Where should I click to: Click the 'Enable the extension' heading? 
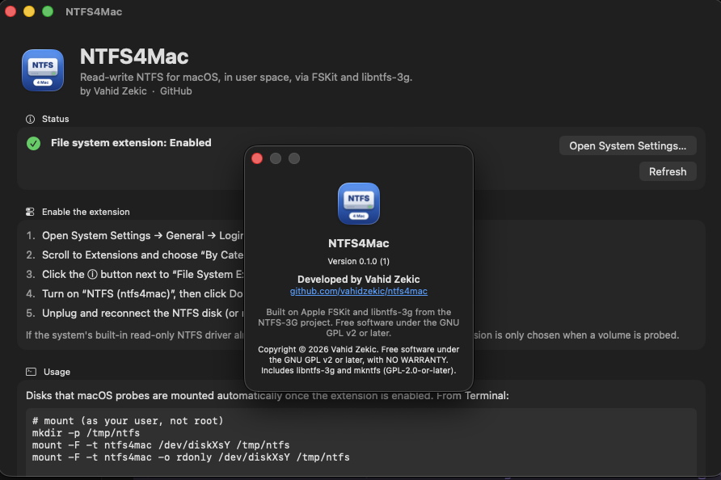pyautogui.click(x=86, y=212)
